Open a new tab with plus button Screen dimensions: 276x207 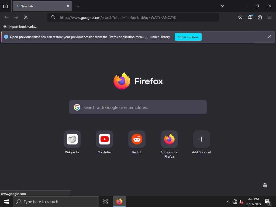pyautogui.click(x=78, y=6)
